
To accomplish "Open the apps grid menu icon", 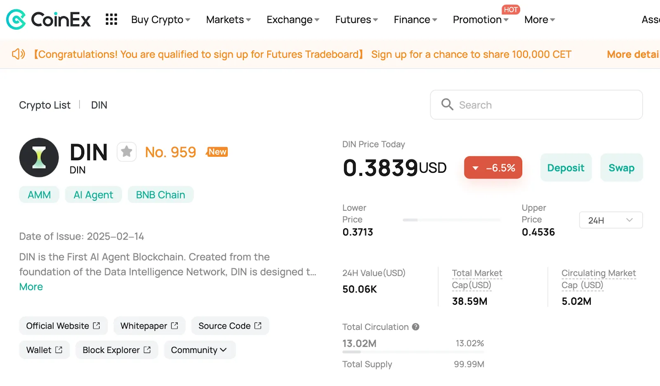I will (x=111, y=19).
